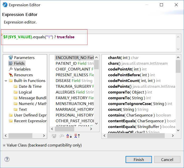This screenshot has width=184, height=168.
Task: Choose chars() method
Action: (138, 63)
